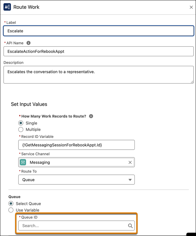Click the Messaging service channel icon
The image size is (196, 236).
click(23, 162)
